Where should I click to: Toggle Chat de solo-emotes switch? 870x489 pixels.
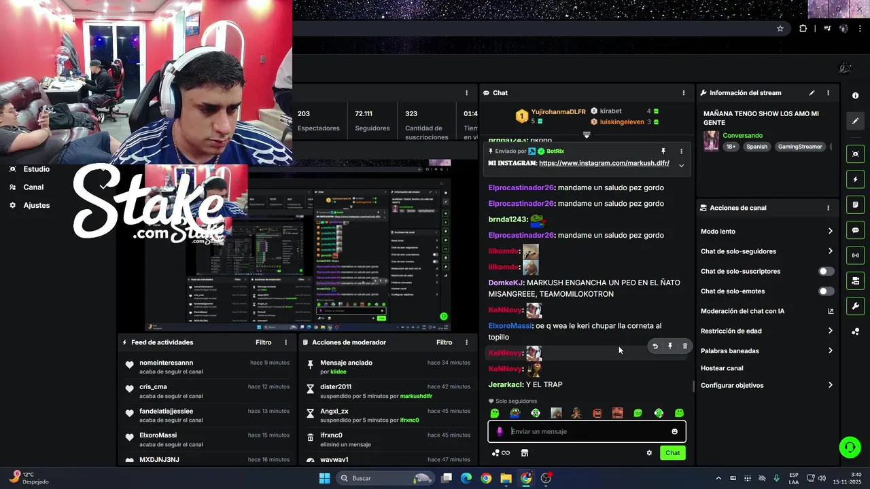826,291
